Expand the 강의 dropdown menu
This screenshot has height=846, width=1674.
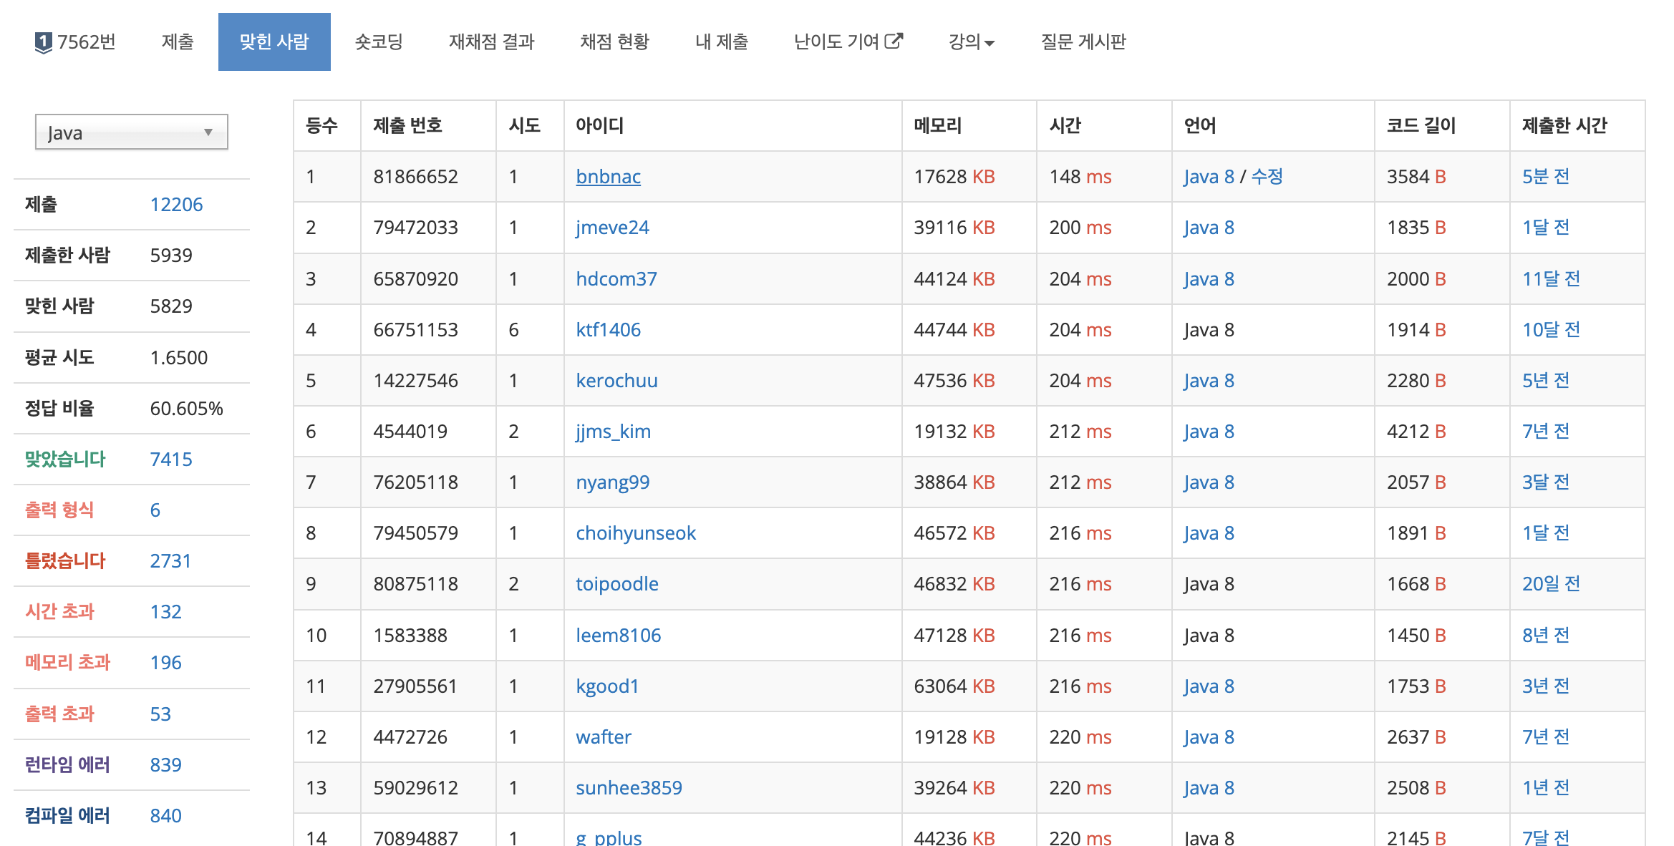(972, 42)
